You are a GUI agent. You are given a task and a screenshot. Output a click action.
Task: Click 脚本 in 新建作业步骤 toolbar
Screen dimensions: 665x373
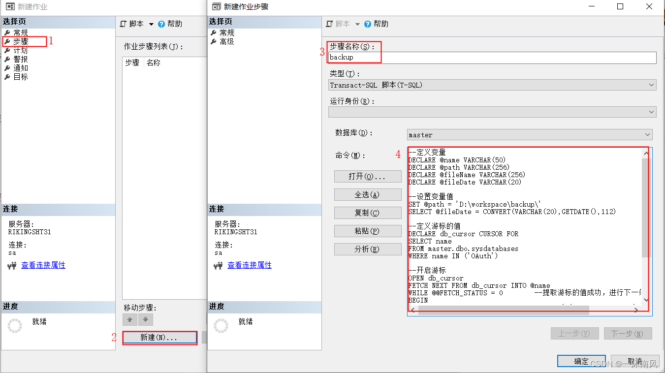pos(339,24)
